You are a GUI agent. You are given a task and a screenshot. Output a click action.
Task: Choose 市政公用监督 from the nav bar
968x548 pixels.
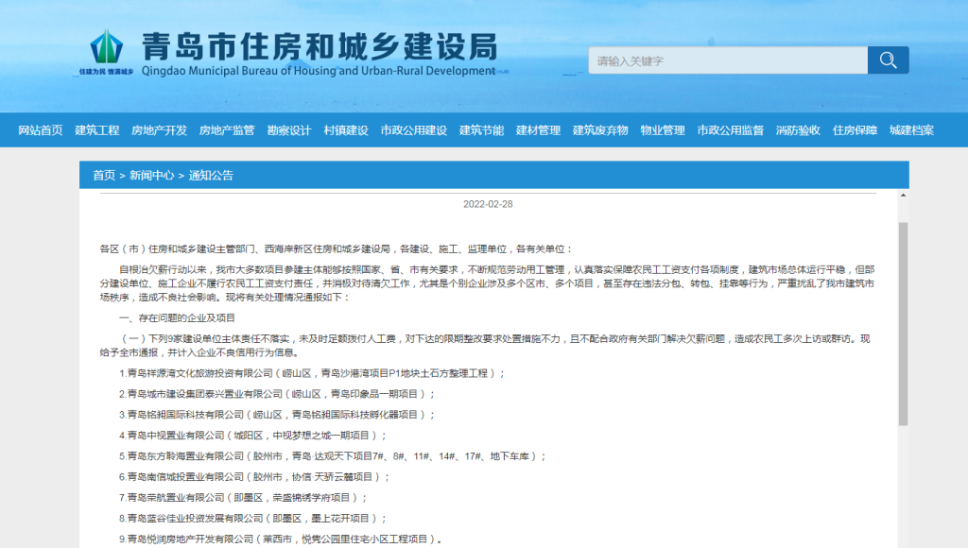[731, 130]
